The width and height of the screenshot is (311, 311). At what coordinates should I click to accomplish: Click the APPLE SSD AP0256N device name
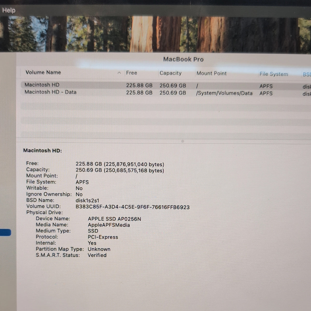[115, 219]
